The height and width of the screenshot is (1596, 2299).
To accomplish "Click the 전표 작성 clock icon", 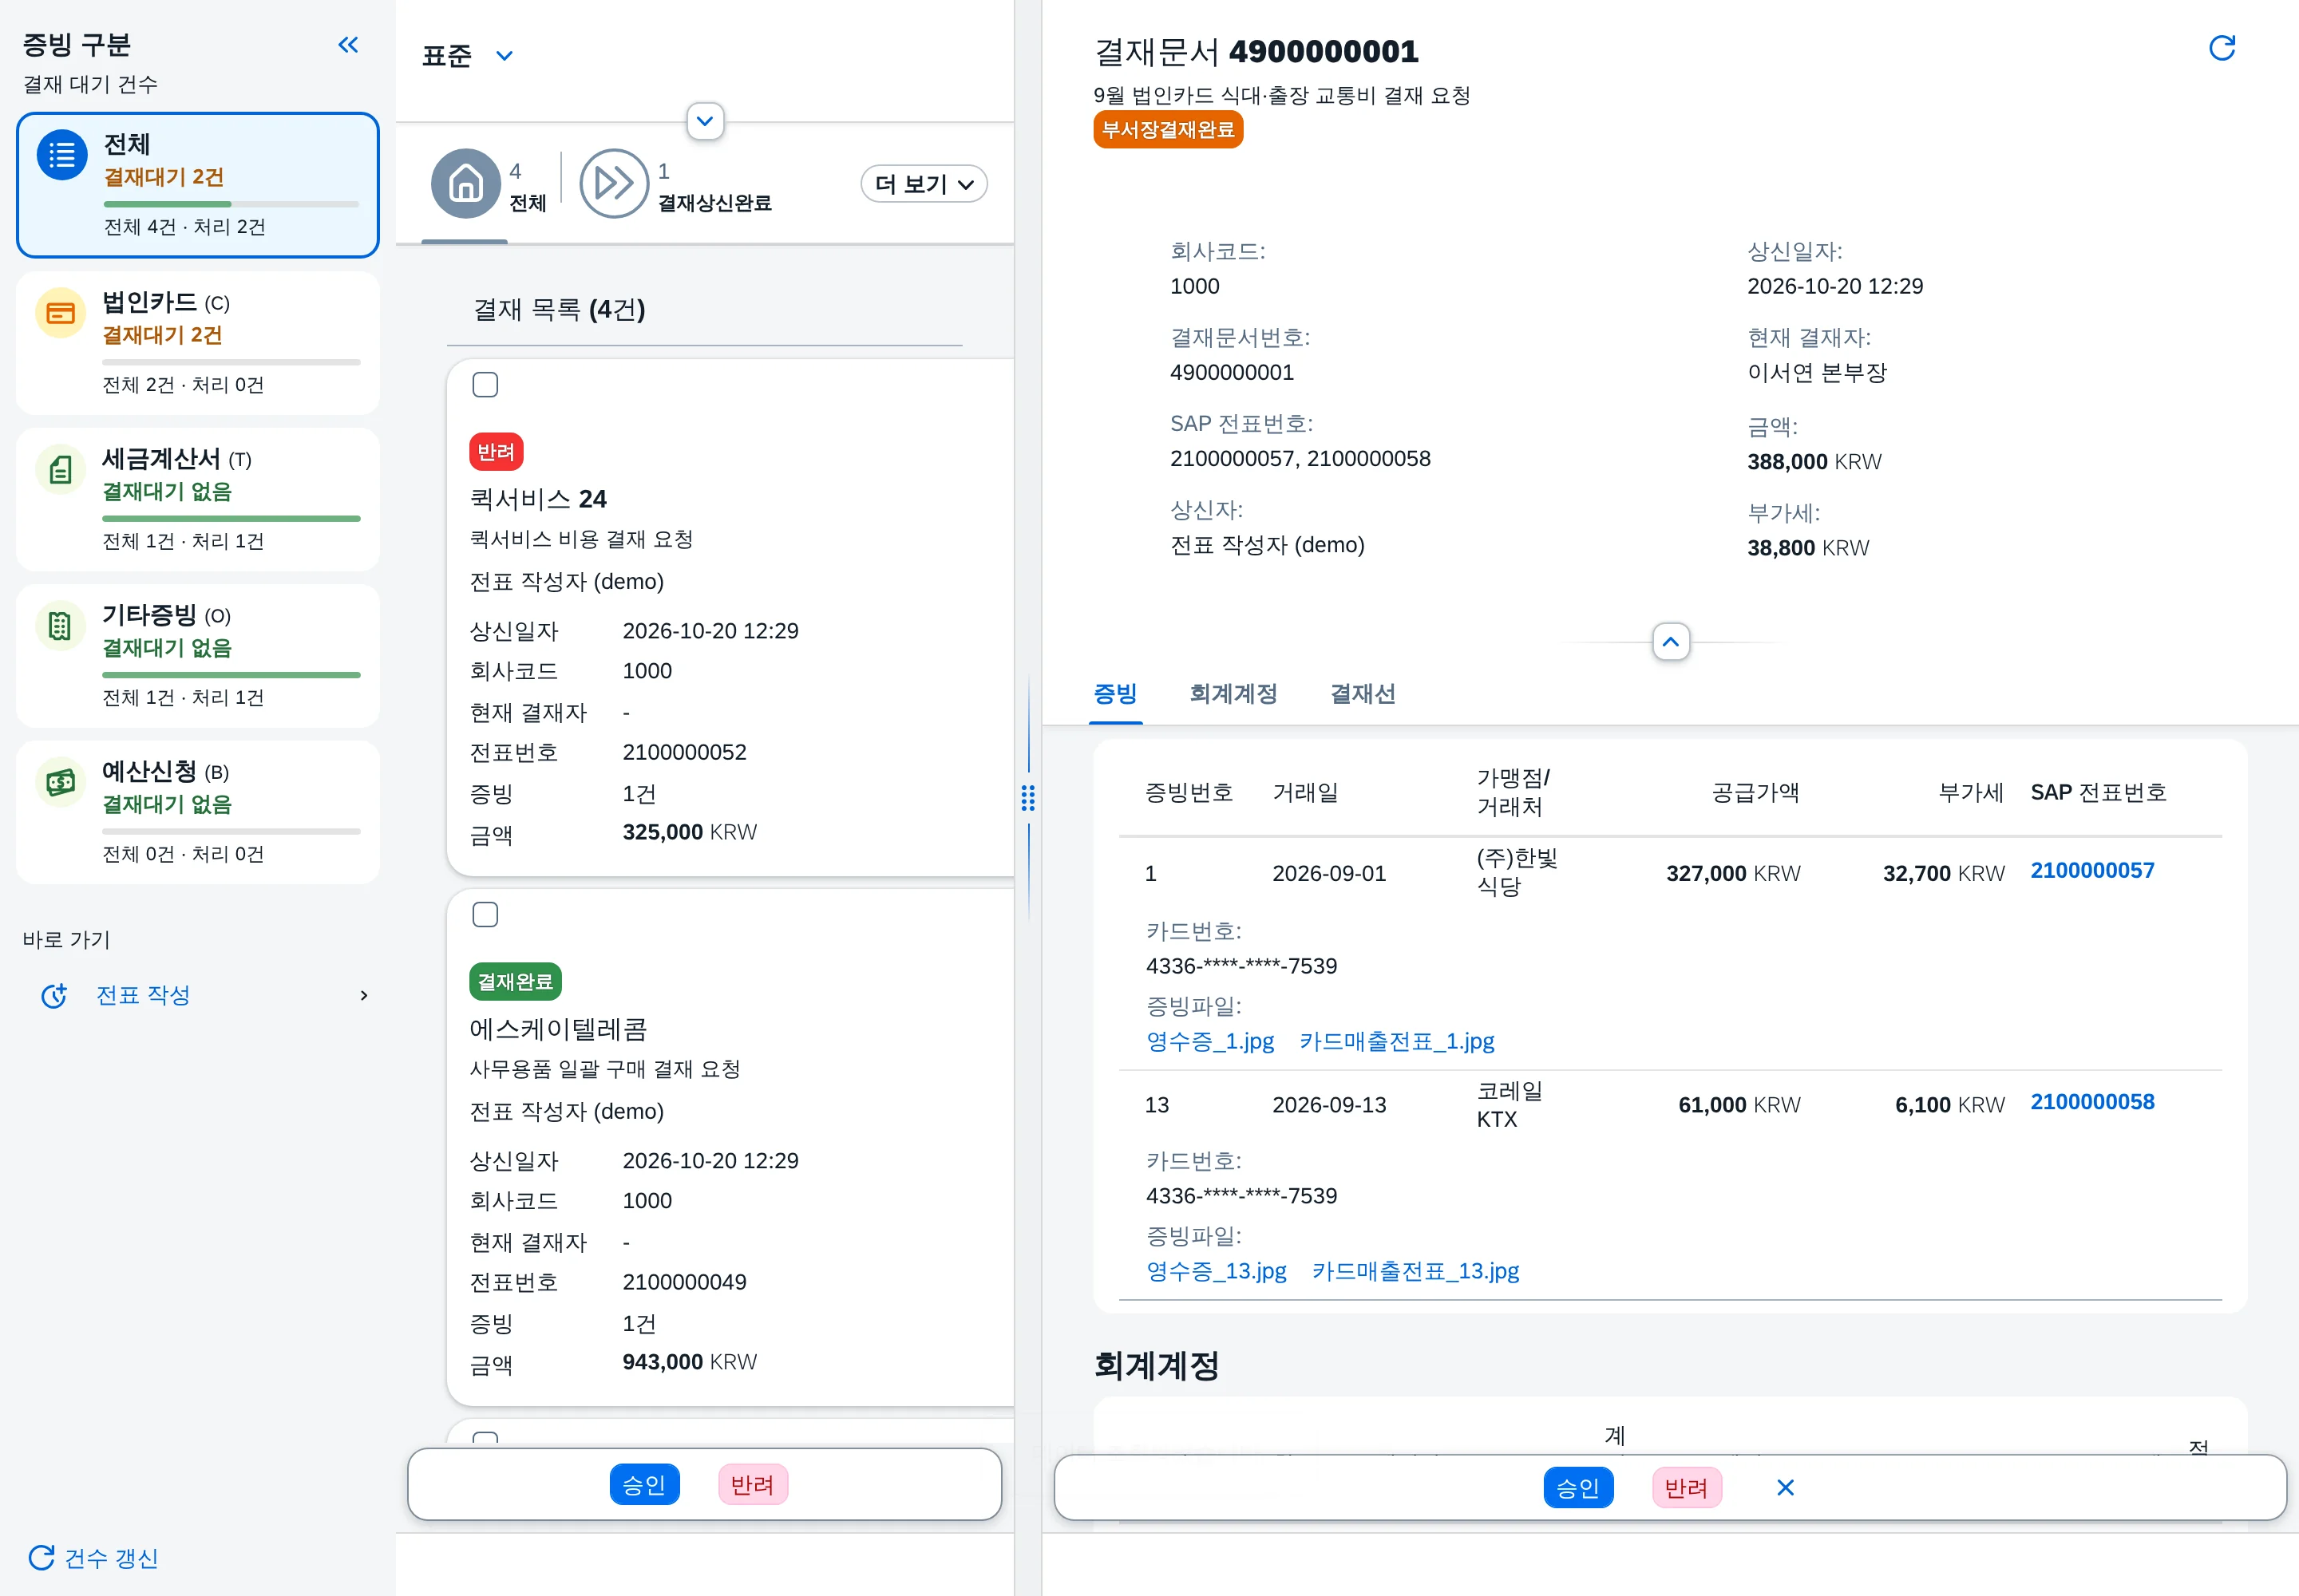I will click(x=54, y=996).
